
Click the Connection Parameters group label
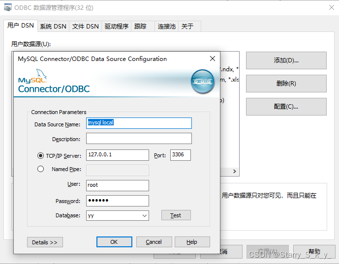[59, 112]
